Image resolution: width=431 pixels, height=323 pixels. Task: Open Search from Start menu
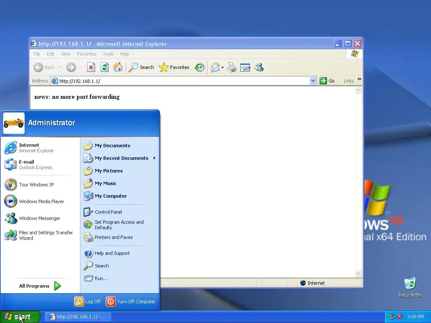(120, 266)
